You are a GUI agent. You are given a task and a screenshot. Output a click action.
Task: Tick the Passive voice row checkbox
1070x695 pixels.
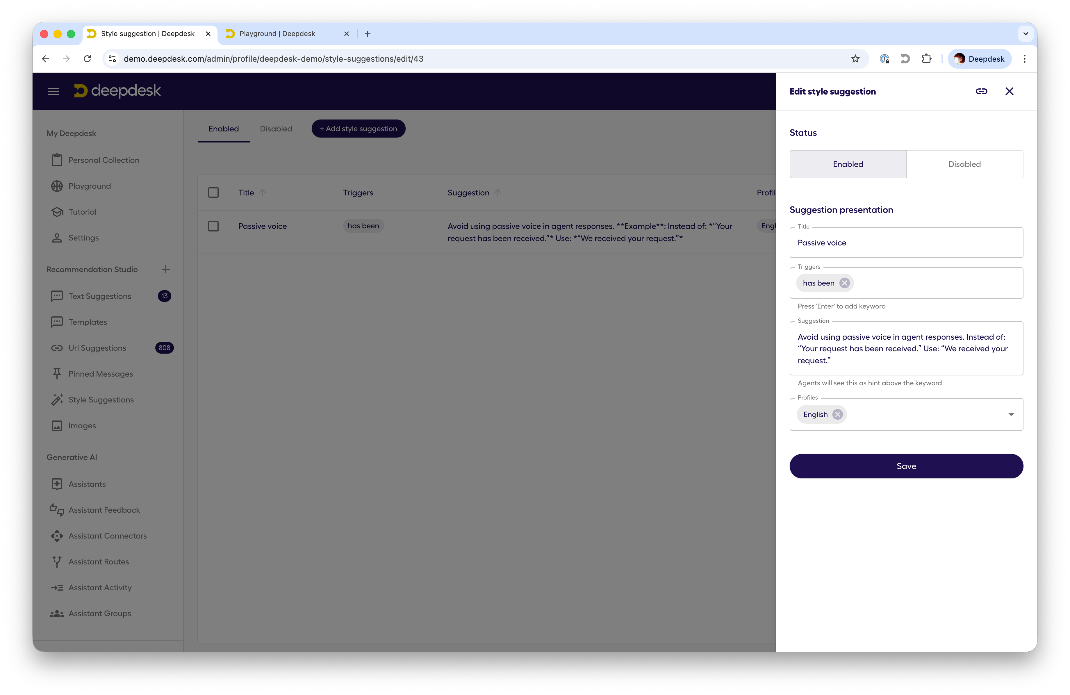[x=213, y=226]
